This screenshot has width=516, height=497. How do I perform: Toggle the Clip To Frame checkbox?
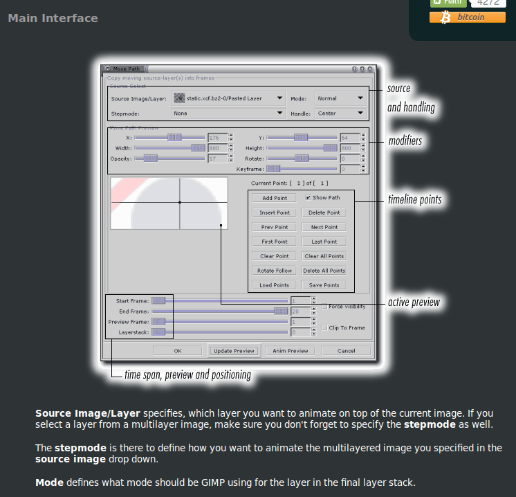[324, 327]
